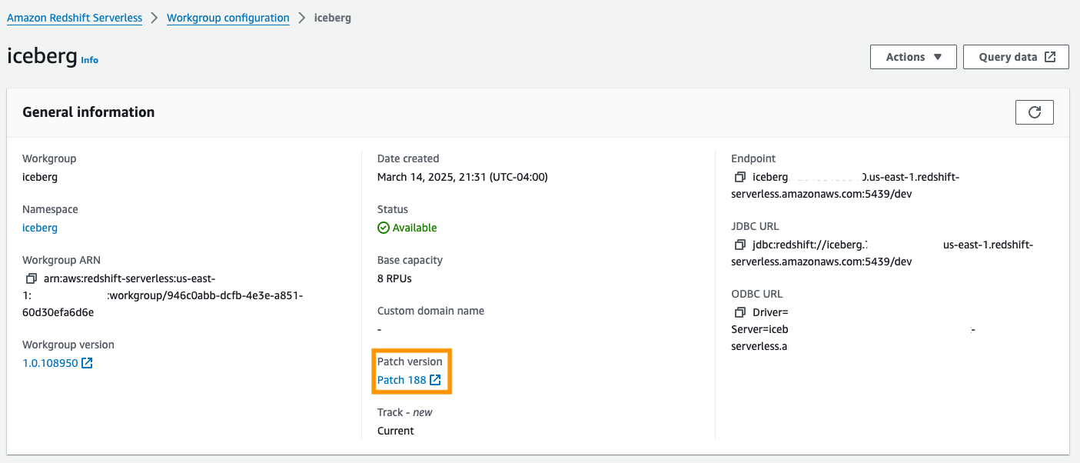Image resolution: width=1080 pixels, height=463 pixels.
Task: Copy the ODBC URL
Action: click(740, 312)
